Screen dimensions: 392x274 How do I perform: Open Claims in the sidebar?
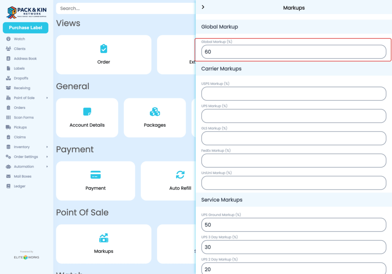pos(8,137)
